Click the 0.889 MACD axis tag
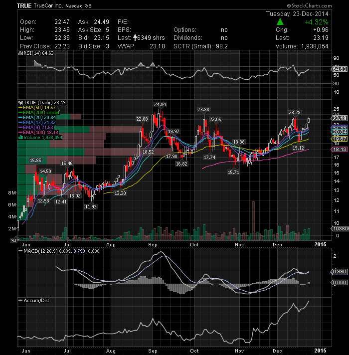Image resolution: width=349 pixels, height=355 pixels. (x=339, y=271)
